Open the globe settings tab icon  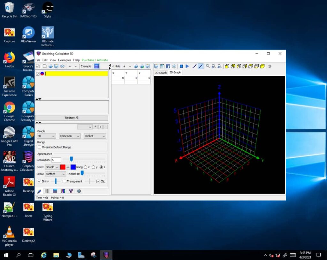79,191
